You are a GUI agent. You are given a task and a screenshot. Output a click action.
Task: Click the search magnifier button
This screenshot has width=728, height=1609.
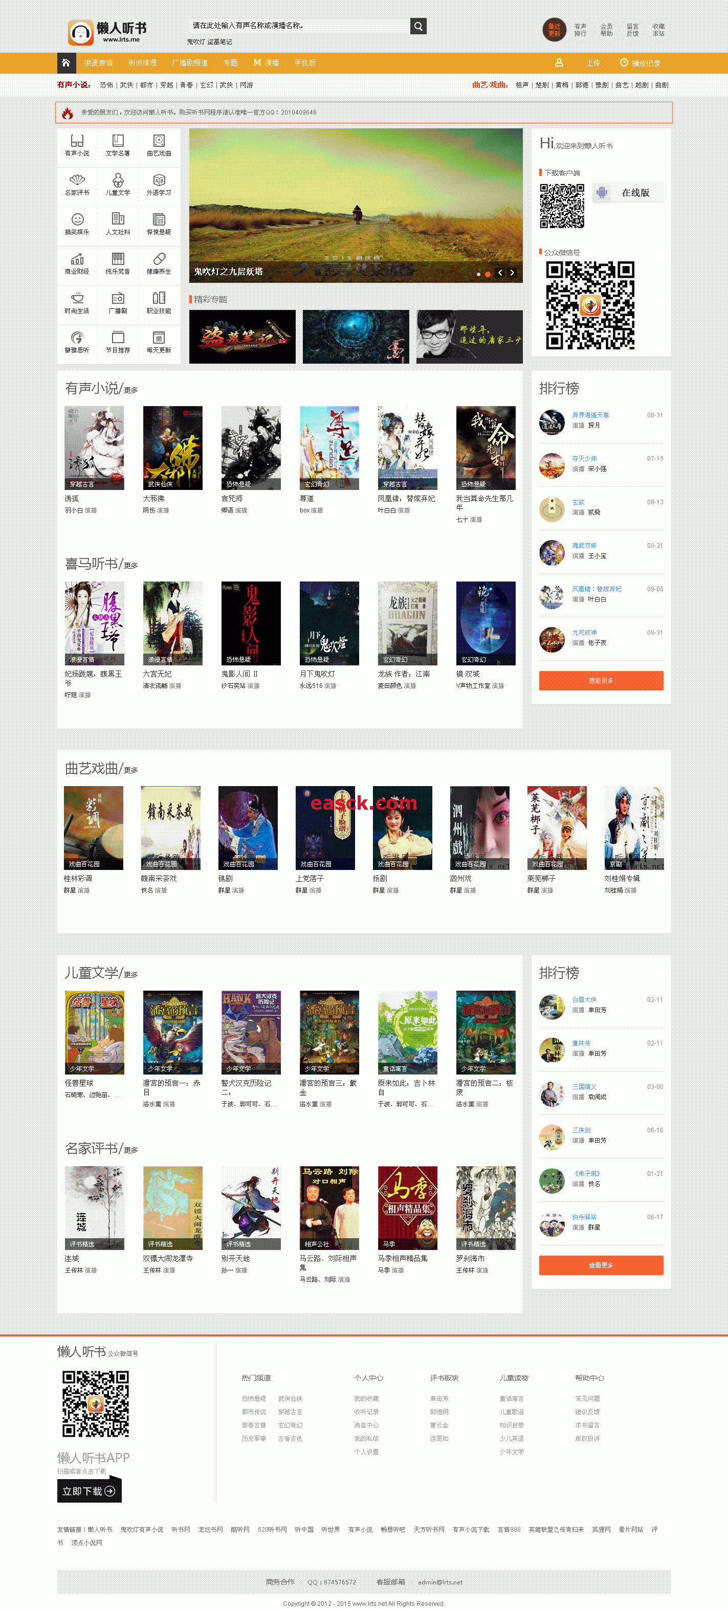coord(418,26)
